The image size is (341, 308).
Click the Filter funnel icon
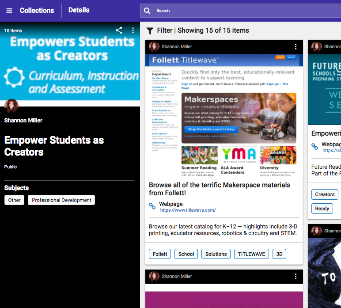point(150,31)
